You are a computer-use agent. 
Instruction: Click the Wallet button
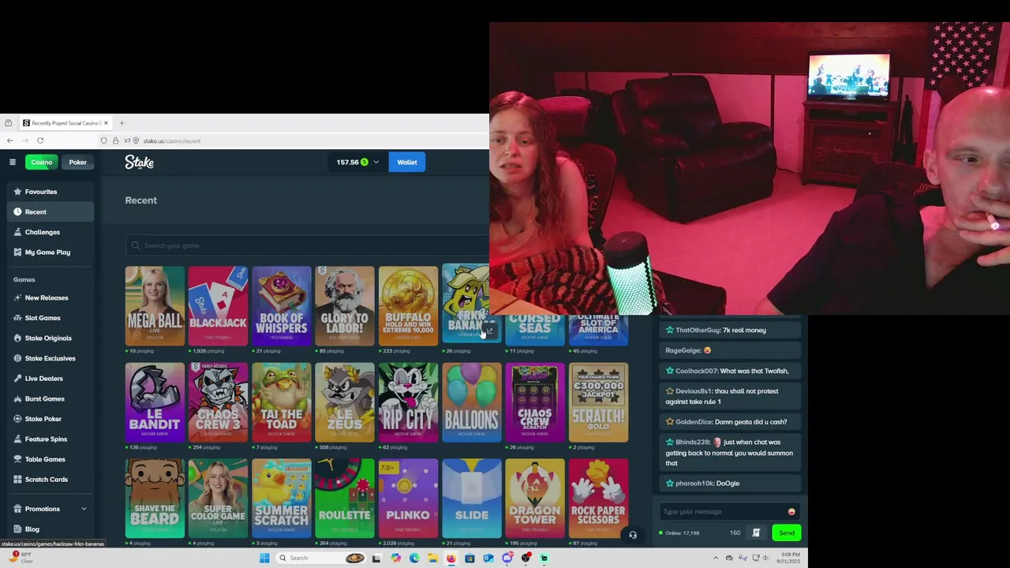[407, 163]
